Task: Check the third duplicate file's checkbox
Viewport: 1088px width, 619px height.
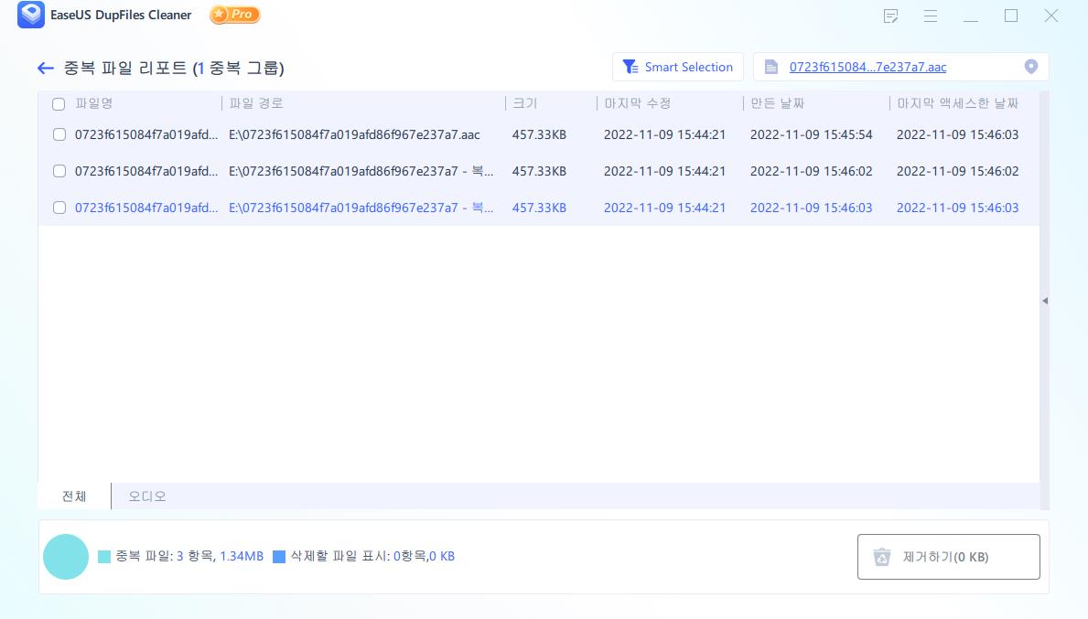Action: 59,208
